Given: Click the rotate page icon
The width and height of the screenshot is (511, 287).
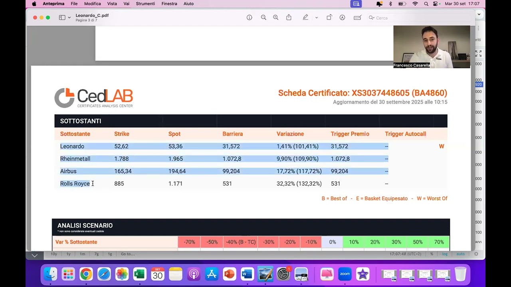Looking at the screenshot, I should click(x=329, y=18).
